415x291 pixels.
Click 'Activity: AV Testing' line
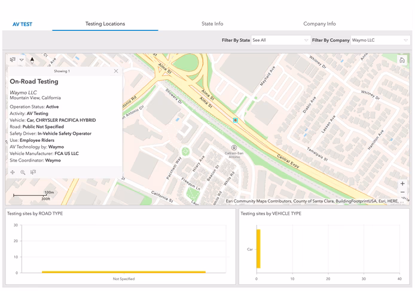click(x=29, y=113)
